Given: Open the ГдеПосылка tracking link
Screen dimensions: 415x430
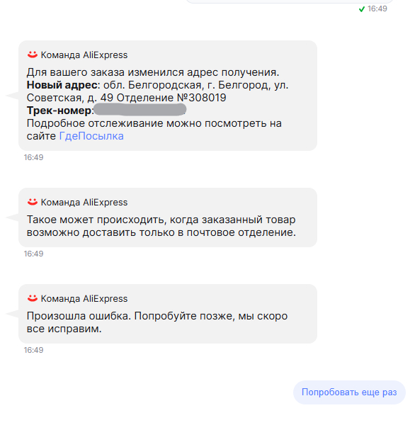Looking at the screenshot, I should (91, 136).
